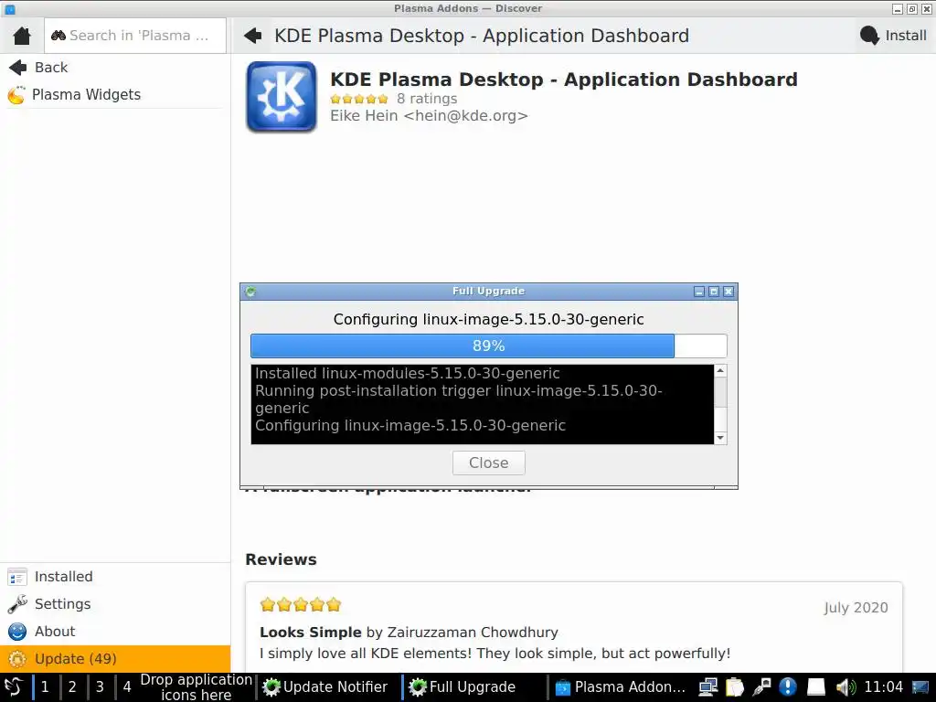Close the Full Upgrade dialog via Close button
936x702 pixels.
coord(488,463)
